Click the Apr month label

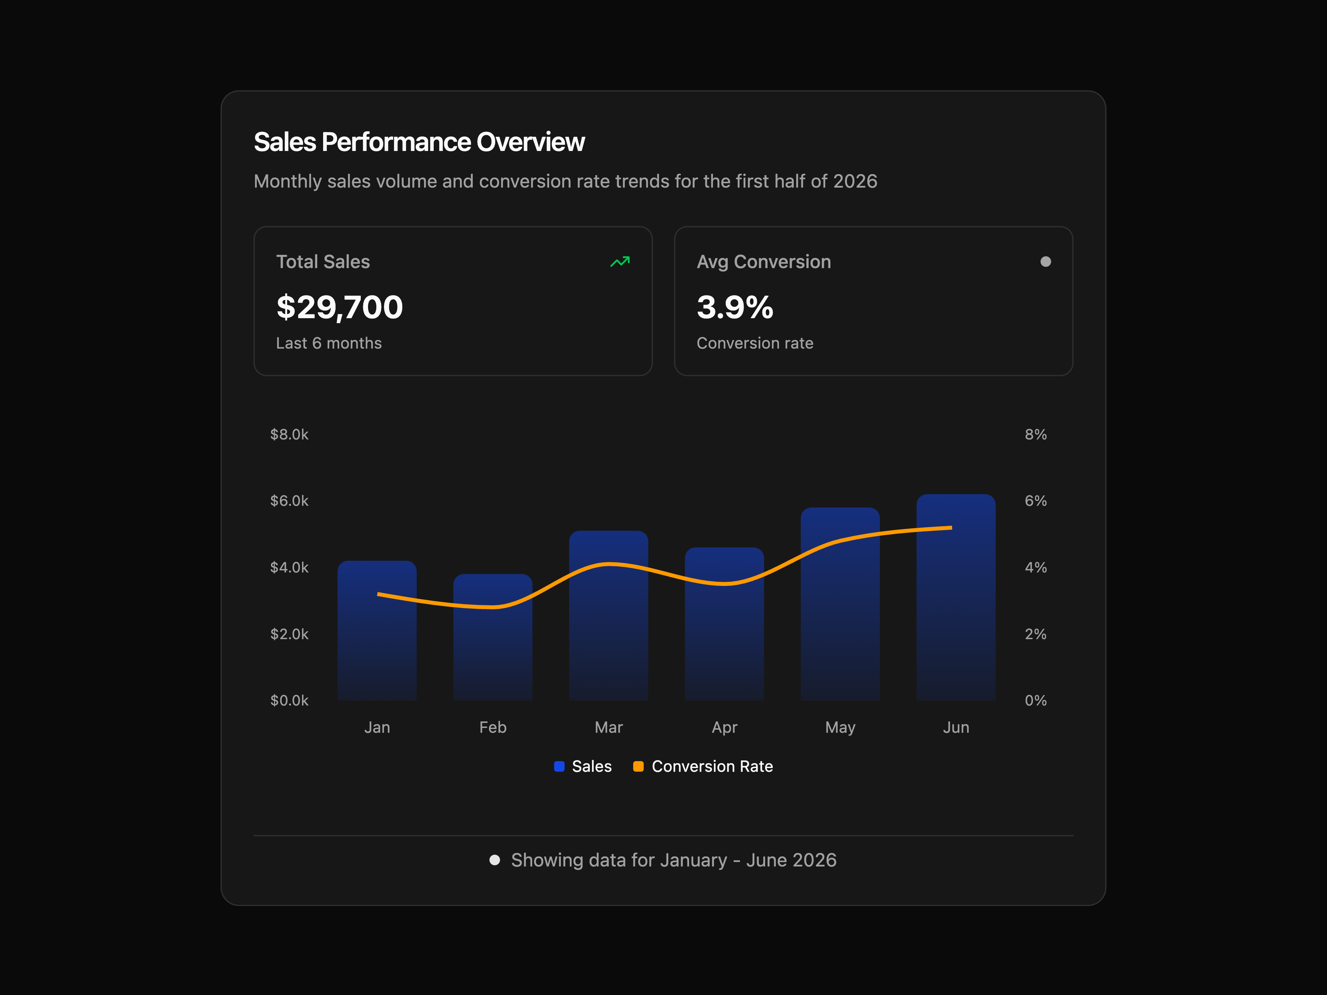pyautogui.click(x=724, y=728)
